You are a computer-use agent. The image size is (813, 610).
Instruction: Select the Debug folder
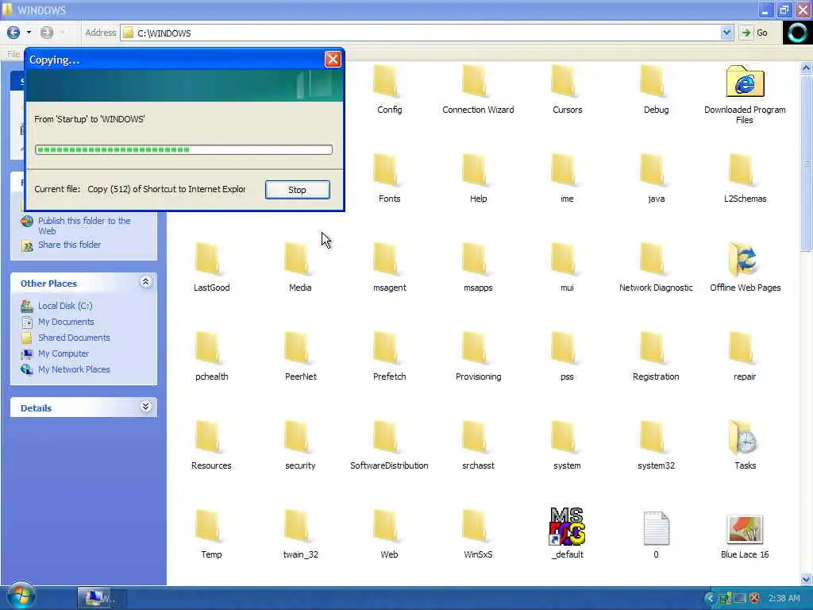click(x=656, y=89)
